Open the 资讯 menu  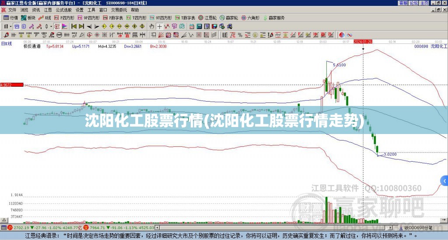[36, 10]
